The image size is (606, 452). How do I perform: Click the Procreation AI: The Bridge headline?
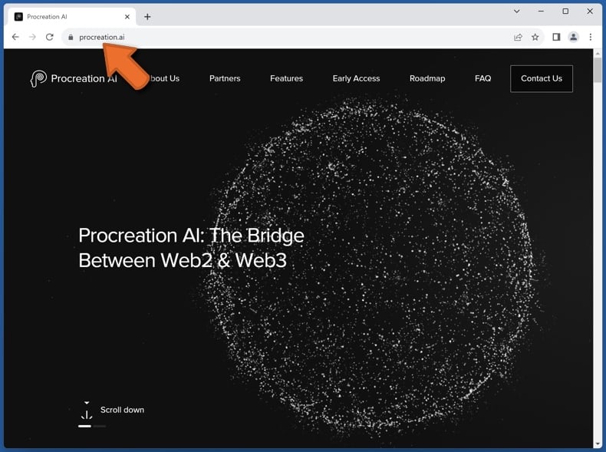tap(191, 247)
